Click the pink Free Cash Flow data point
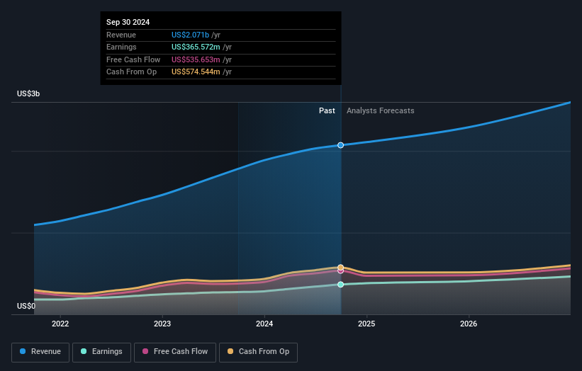582x371 pixels. (340, 271)
